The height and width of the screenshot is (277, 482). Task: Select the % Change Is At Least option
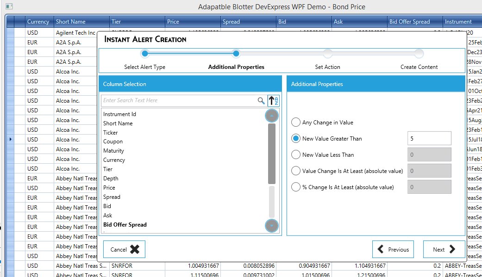click(295, 187)
